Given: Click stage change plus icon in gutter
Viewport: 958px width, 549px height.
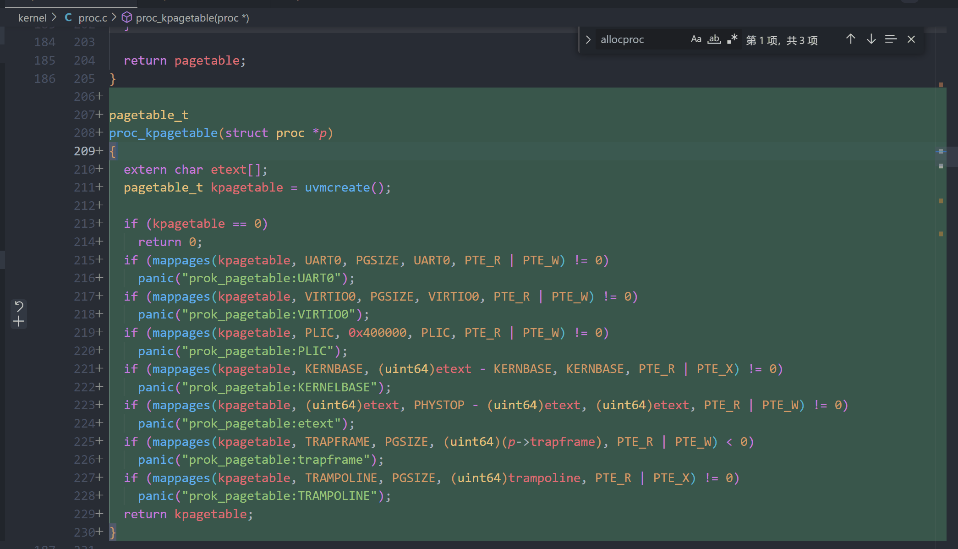Looking at the screenshot, I should click(x=19, y=322).
